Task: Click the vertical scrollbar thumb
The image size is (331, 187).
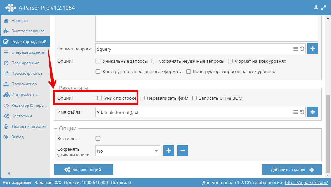Action: pos(328,134)
